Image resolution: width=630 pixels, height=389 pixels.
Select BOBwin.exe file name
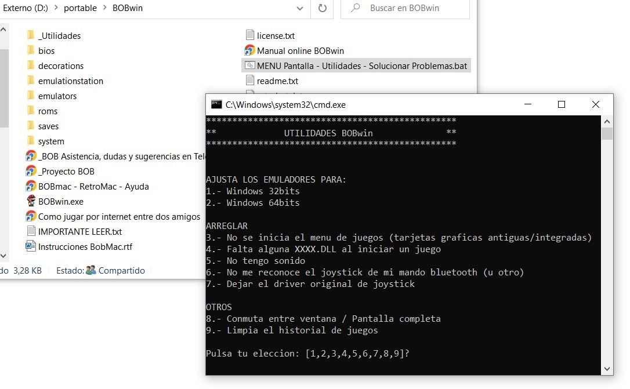pos(61,202)
